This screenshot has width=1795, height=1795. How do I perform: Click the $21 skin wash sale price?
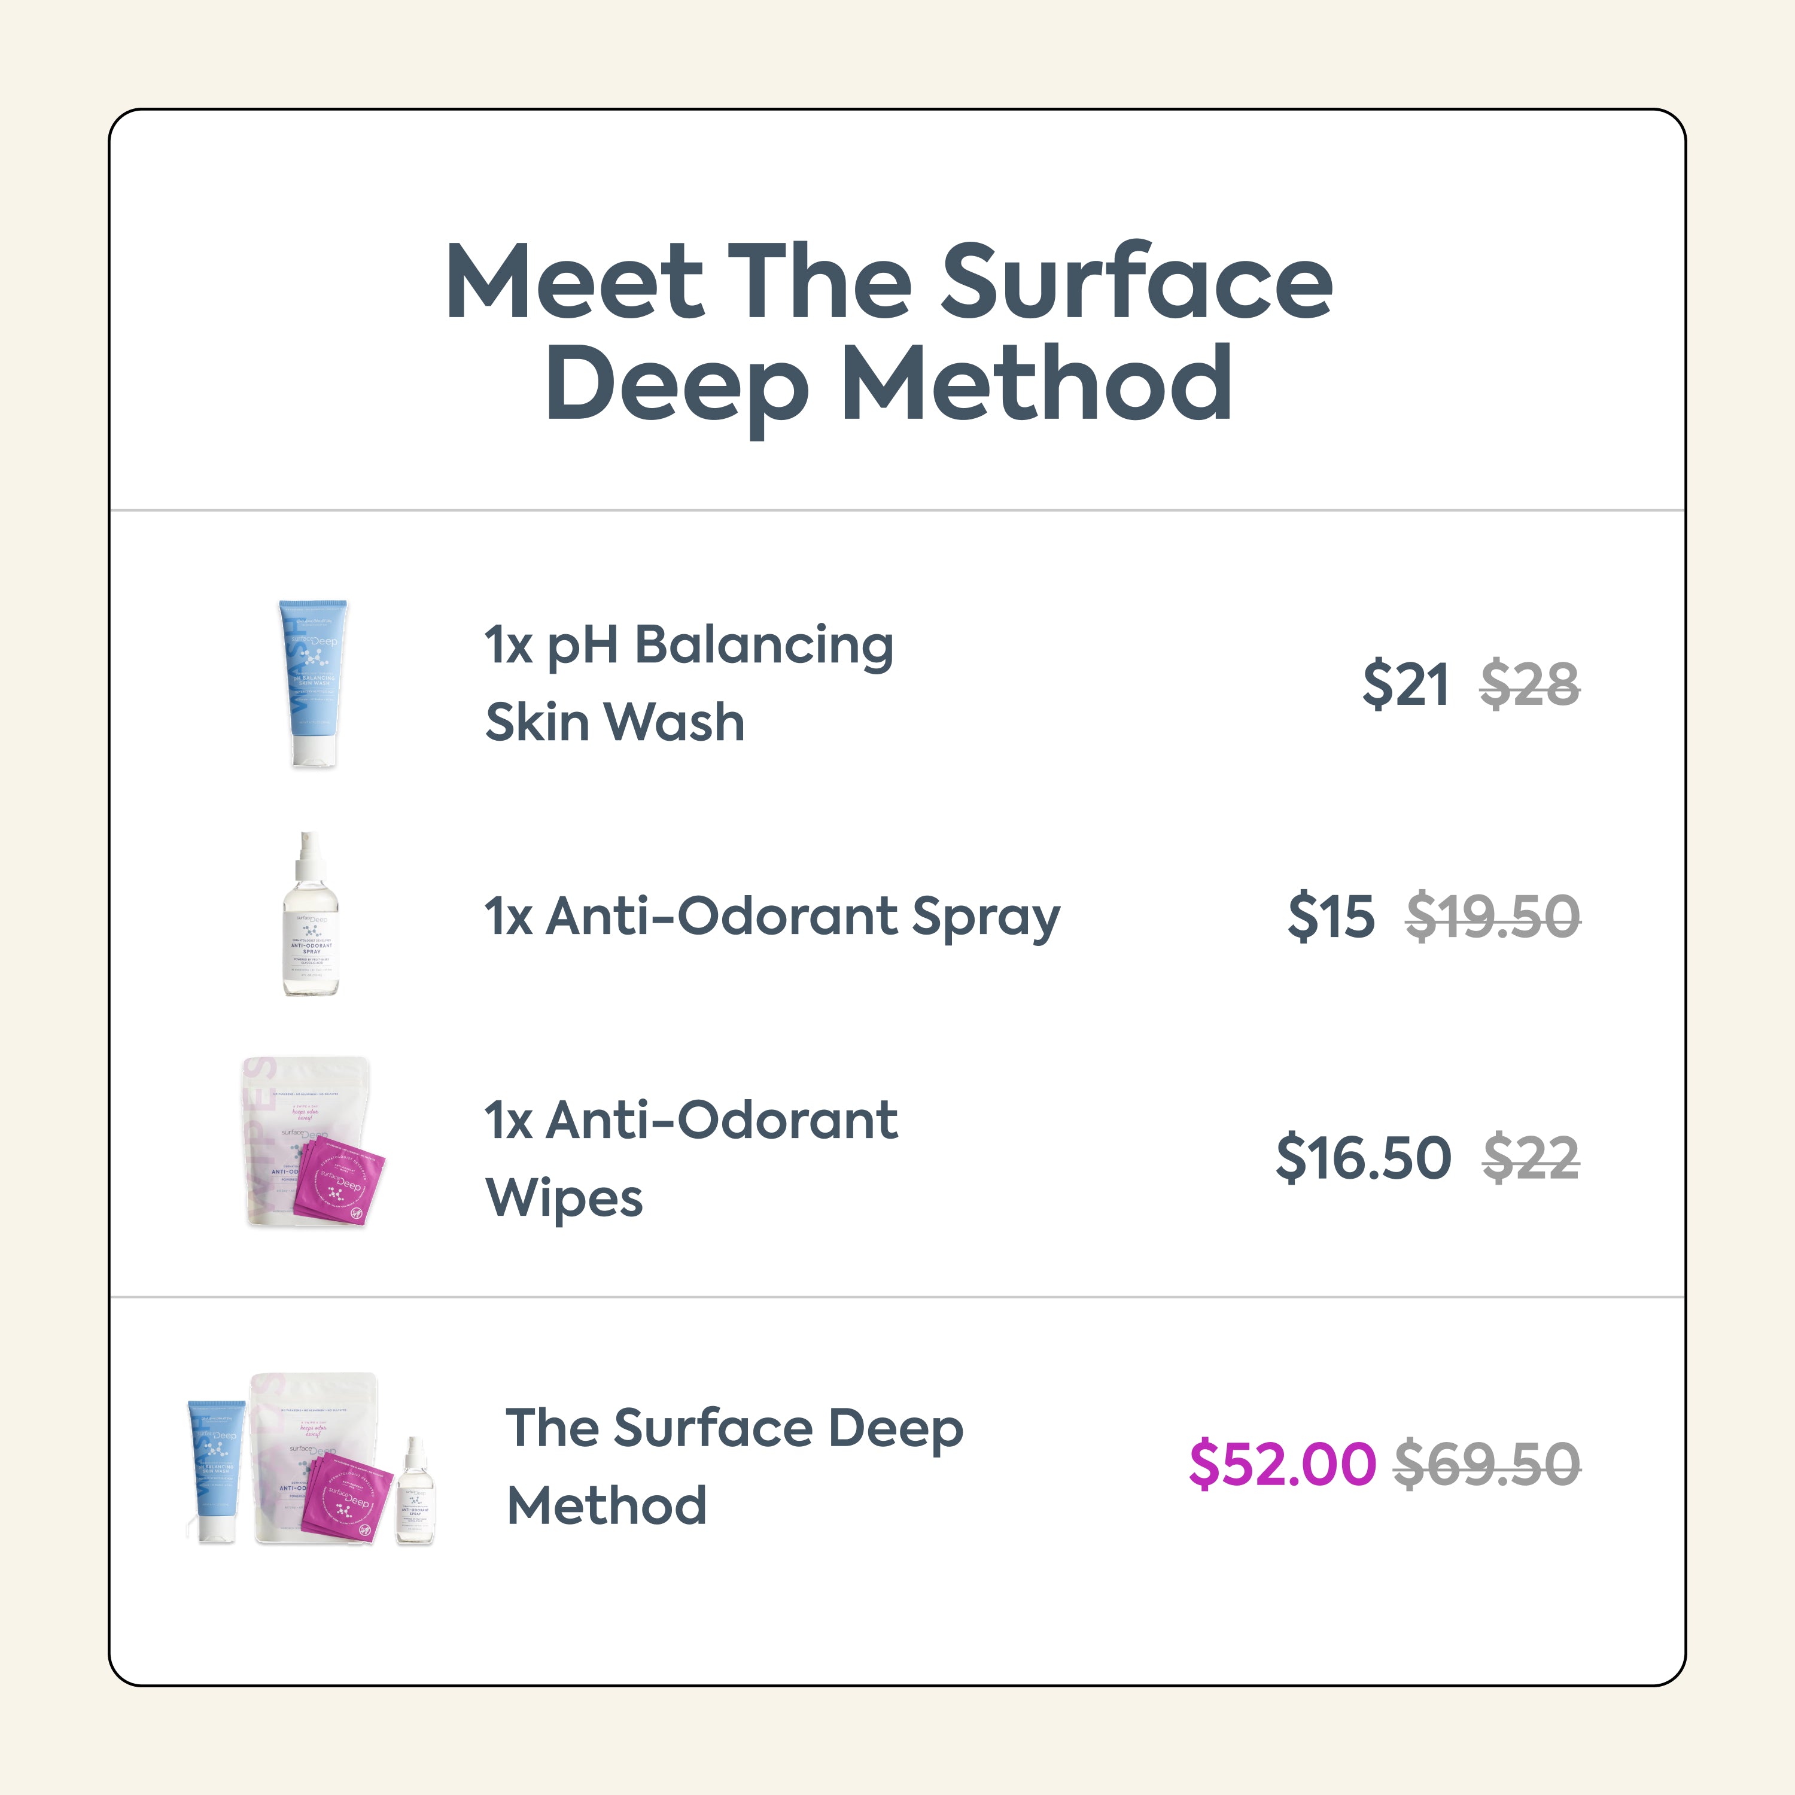(x=1405, y=684)
